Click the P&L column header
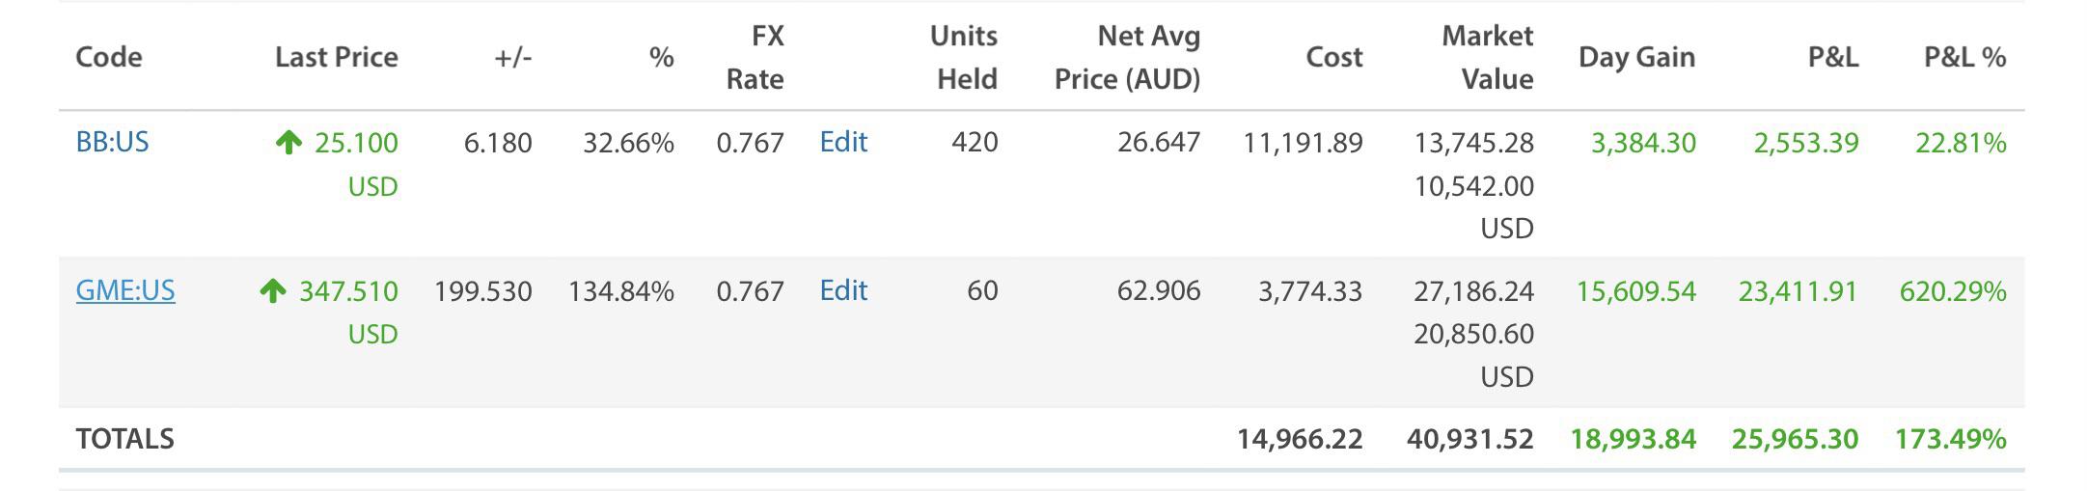 [1832, 58]
